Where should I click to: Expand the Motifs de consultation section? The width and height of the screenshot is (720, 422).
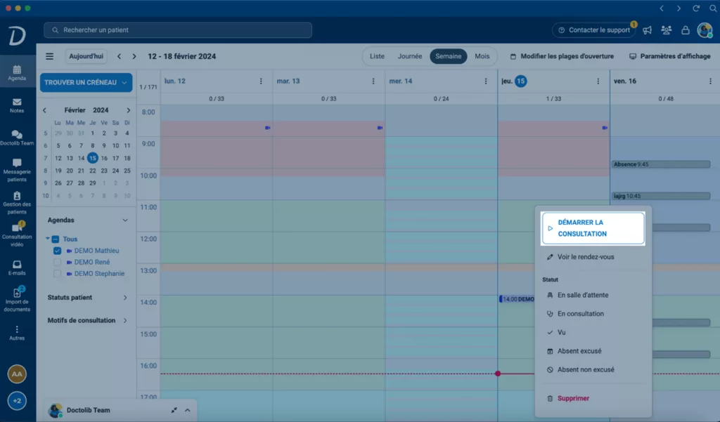[x=86, y=320]
